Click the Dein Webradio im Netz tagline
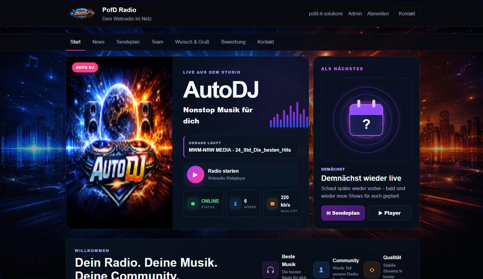 pos(127,19)
